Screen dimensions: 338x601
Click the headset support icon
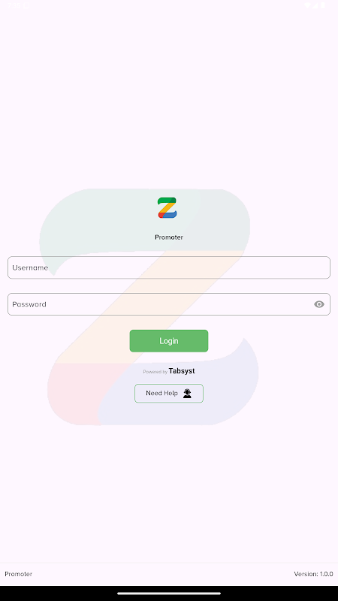tap(187, 393)
